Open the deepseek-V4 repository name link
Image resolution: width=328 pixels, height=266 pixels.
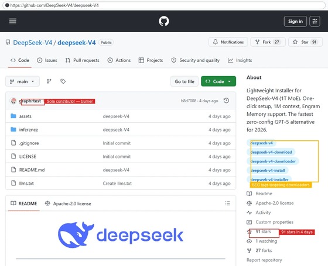click(76, 43)
